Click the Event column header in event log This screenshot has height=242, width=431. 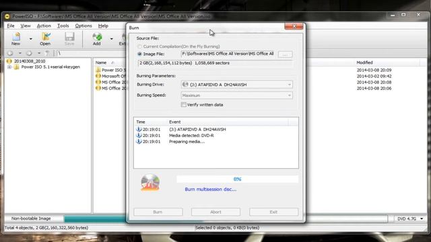175,122
